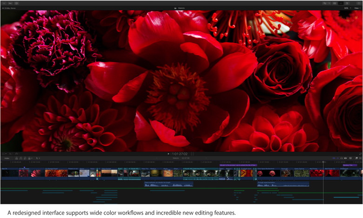Show the libraries sidebar icon top-left
The image size is (363, 218).
tap(4, 3)
